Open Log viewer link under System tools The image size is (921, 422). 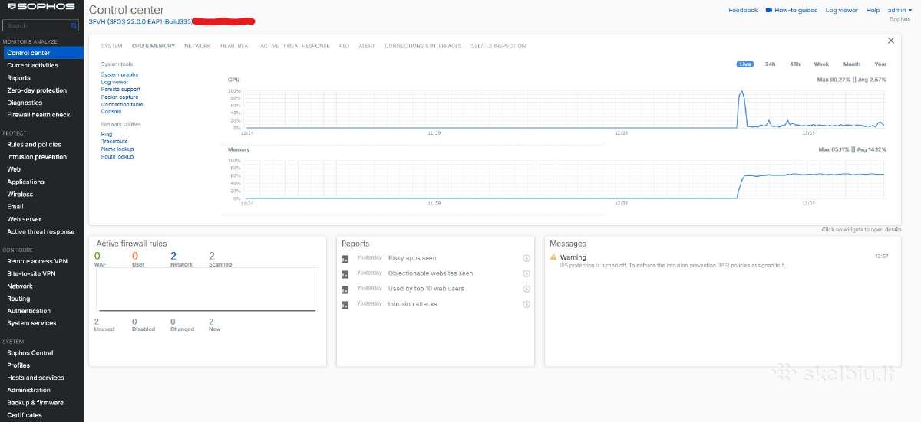pos(114,82)
